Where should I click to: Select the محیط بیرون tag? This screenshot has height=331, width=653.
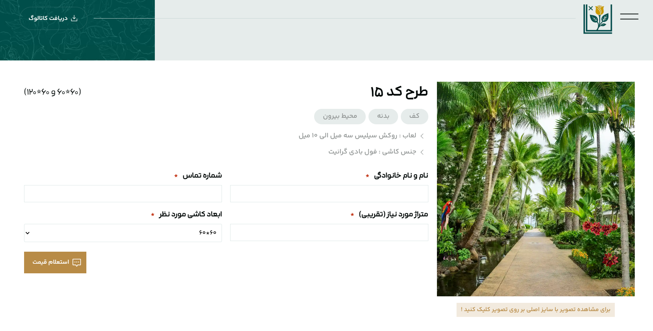click(340, 116)
